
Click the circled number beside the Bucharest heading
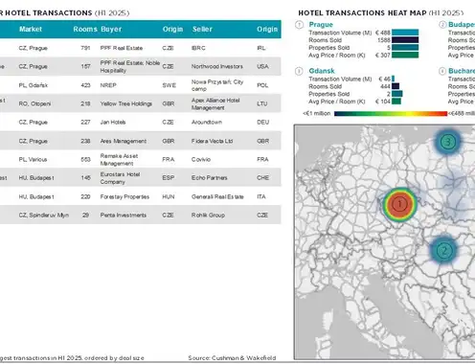[x=442, y=71]
